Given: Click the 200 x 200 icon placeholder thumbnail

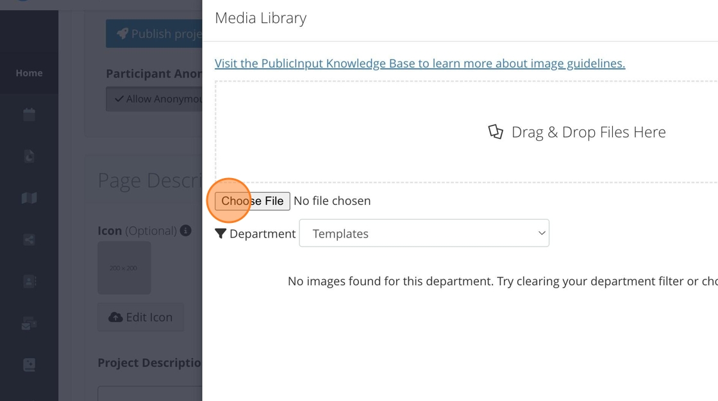Looking at the screenshot, I should point(124,268).
